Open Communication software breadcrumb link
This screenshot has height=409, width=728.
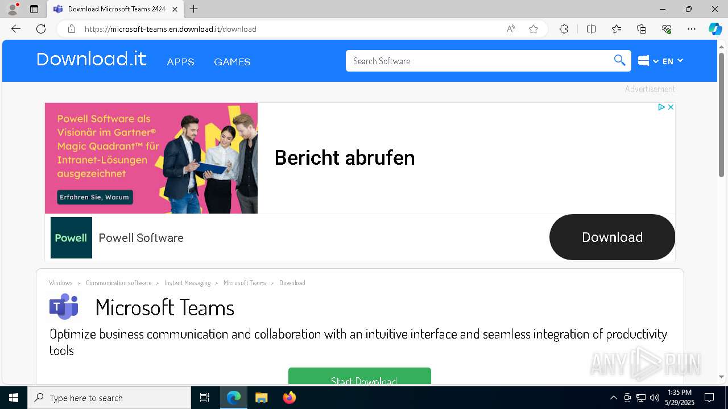click(119, 283)
